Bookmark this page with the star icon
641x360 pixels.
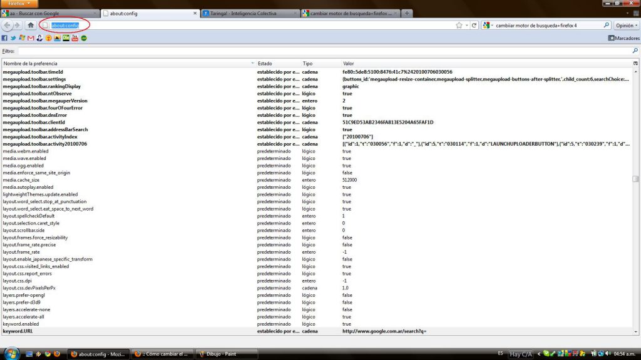point(459,26)
